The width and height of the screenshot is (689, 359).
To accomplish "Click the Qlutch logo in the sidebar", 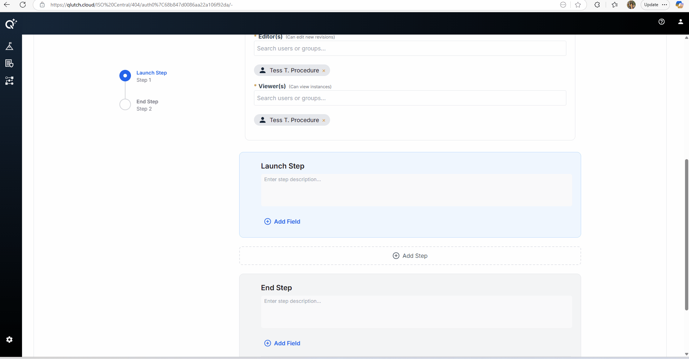I will coord(10,24).
